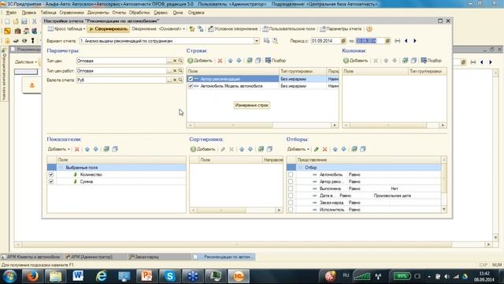The width and height of the screenshot is (504, 284).
Task: Move filter down in Отборы
Action: point(344,149)
